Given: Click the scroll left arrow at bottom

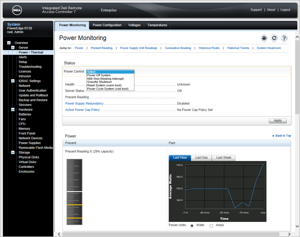Looking at the screenshot, I should click(x=59, y=234).
